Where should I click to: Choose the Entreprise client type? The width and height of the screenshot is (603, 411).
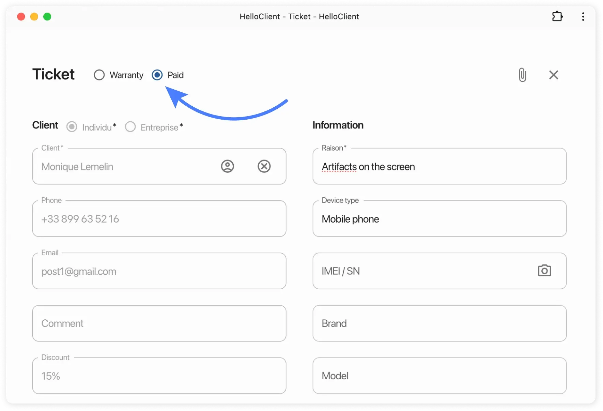pos(130,126)
